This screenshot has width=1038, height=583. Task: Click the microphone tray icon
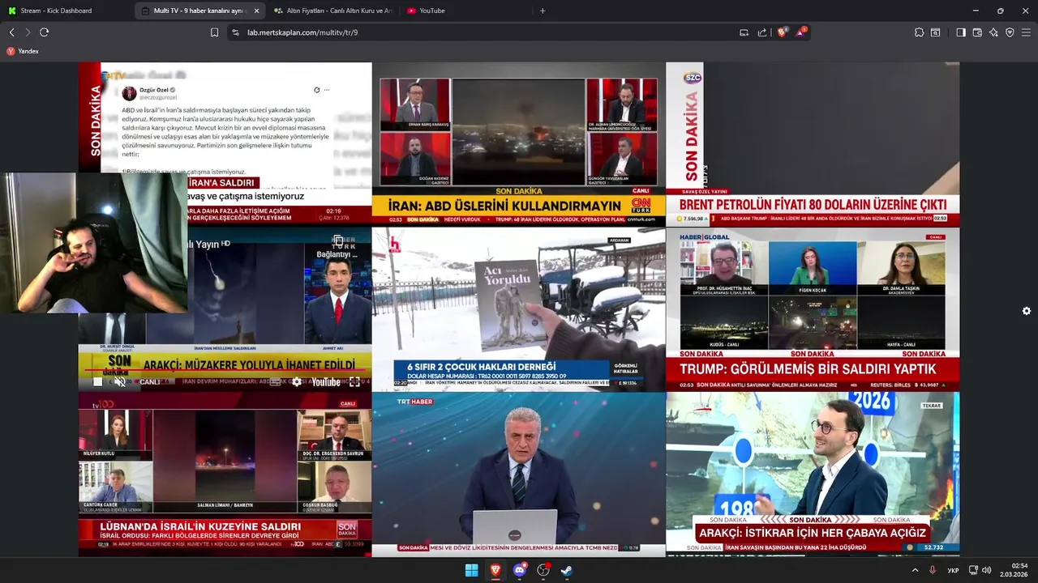coord(933,570)
